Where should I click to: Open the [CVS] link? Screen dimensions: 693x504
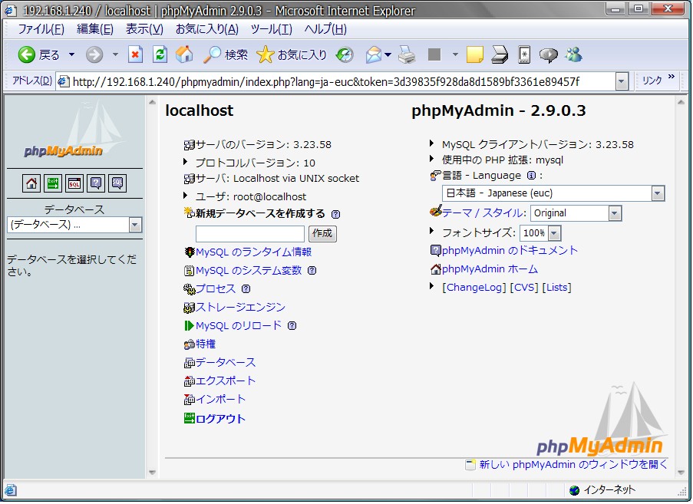(x=524, y=288)
